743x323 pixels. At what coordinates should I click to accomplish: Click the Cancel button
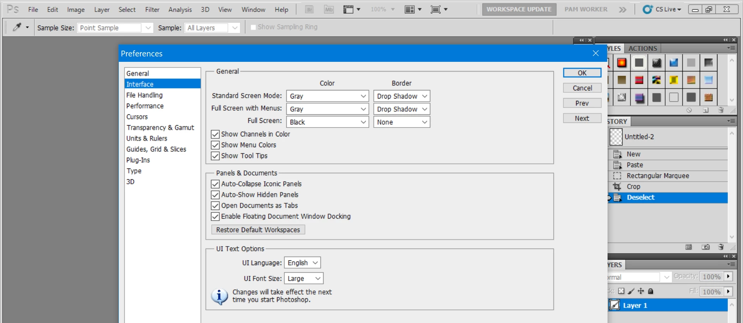click(582, 88)
